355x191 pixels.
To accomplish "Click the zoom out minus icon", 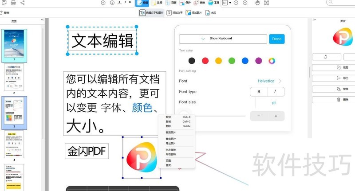I will [x=236, y=3].
